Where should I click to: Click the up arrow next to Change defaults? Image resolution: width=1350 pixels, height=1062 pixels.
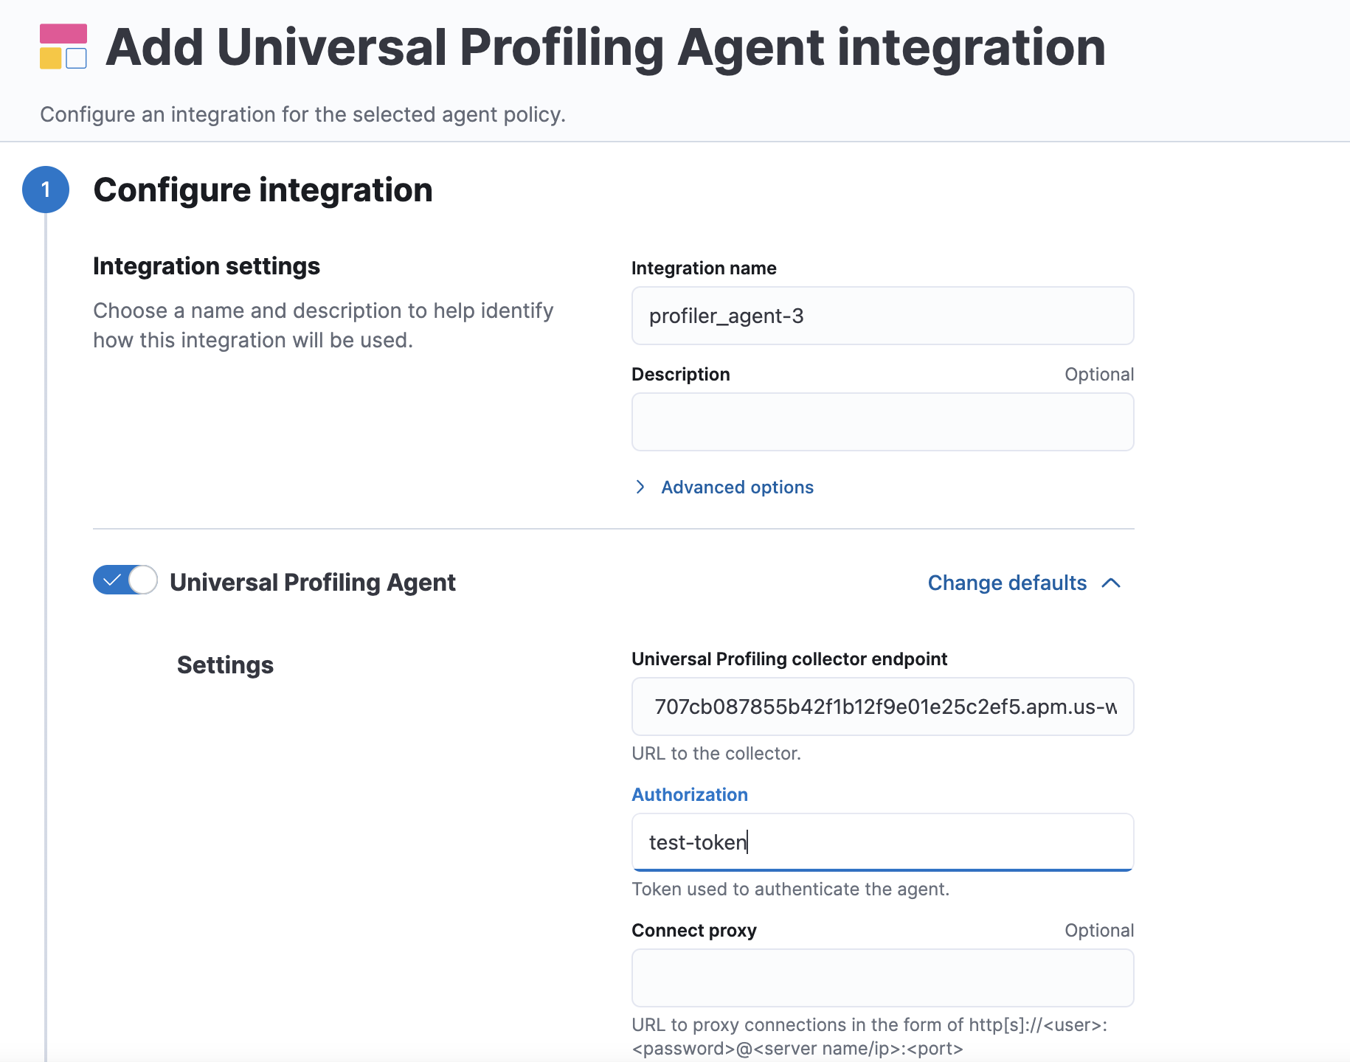click(1111, 583)
